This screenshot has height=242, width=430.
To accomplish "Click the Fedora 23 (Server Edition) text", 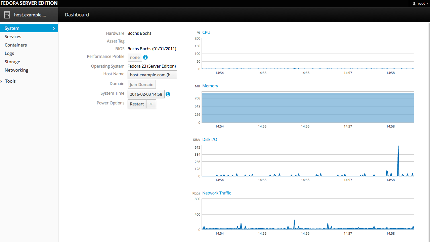I will 152,66.
